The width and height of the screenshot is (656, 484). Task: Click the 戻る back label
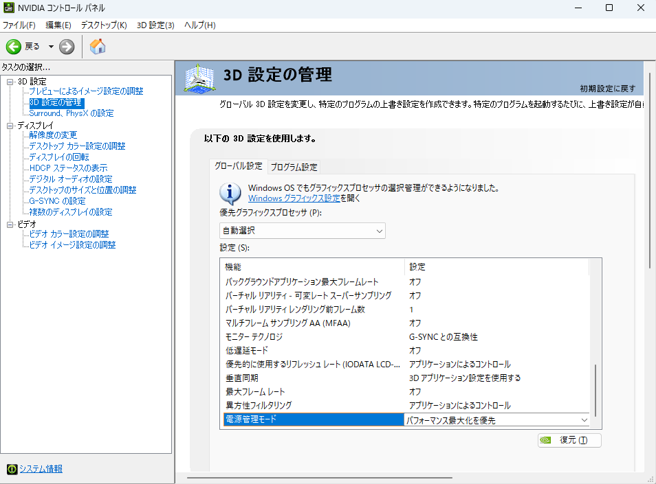coord(32,47)
